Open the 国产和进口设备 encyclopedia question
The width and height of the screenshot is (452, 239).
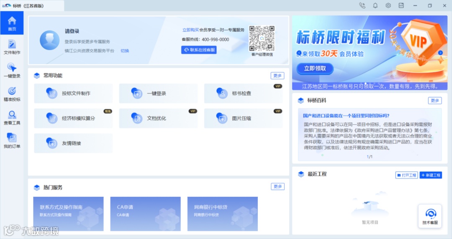346,116
